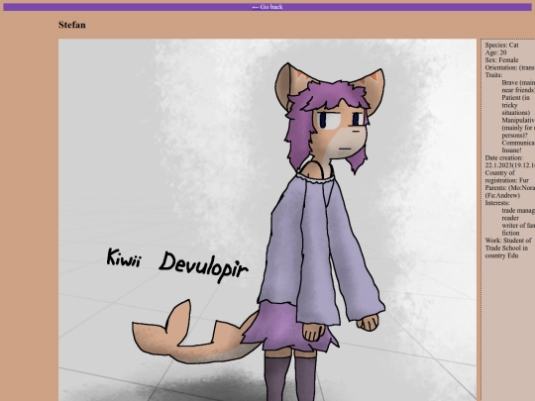Select the 'Insane!' trait entry
The height and width of the screenshot is (401, 535).
pyautogui.click(x=511, y=150)
